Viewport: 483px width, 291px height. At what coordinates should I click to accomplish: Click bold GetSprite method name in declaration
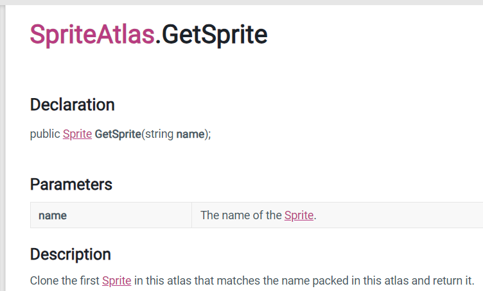coord(118,135)
